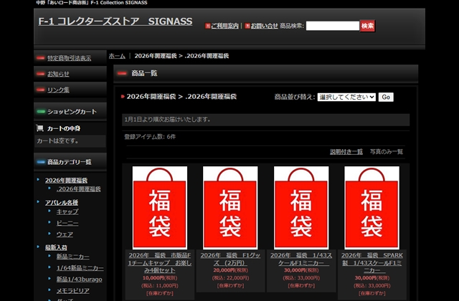The height and width of the screenshot is (301, 459).
Task: Open the お問い合せ contact link
Action: click(x=263, y=26)
